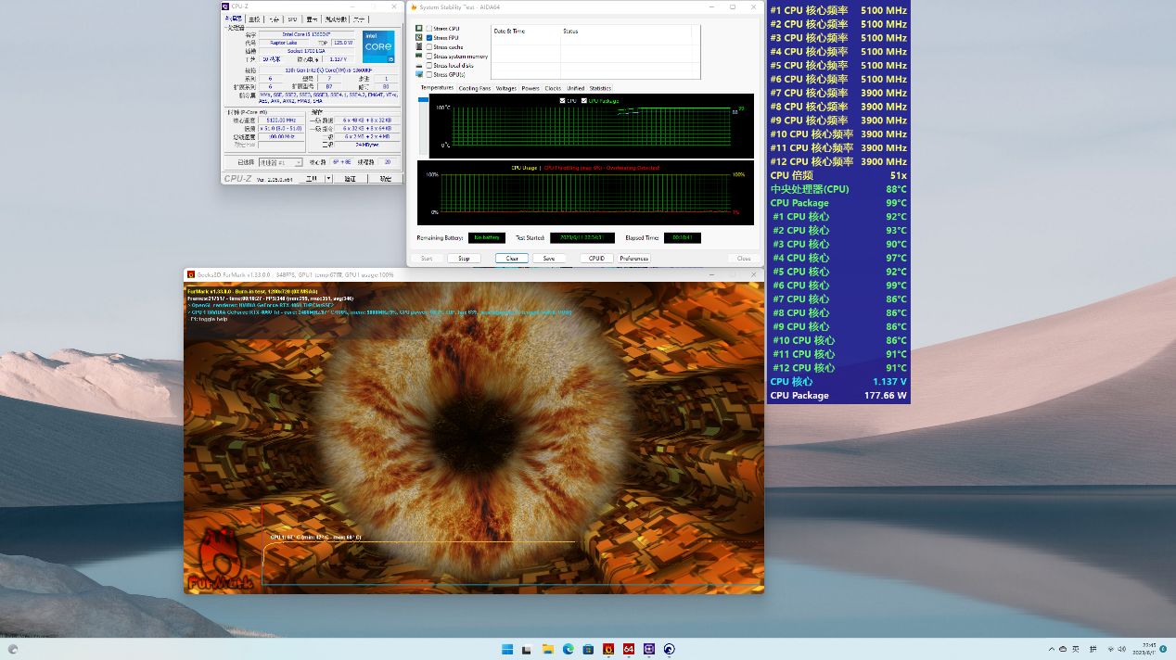The width and height of the screenshot is (1176, 660).
Task: Enable Stress GPU(s) checkbox
Action: tap(429, 74)
